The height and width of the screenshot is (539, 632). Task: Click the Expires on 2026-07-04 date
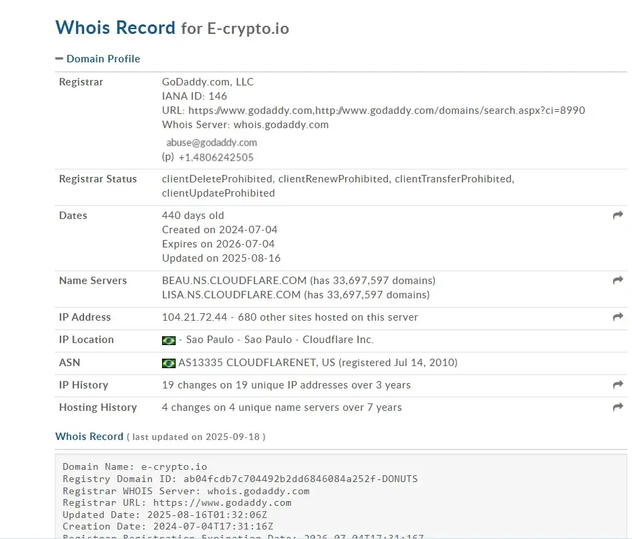click(218, 244)
